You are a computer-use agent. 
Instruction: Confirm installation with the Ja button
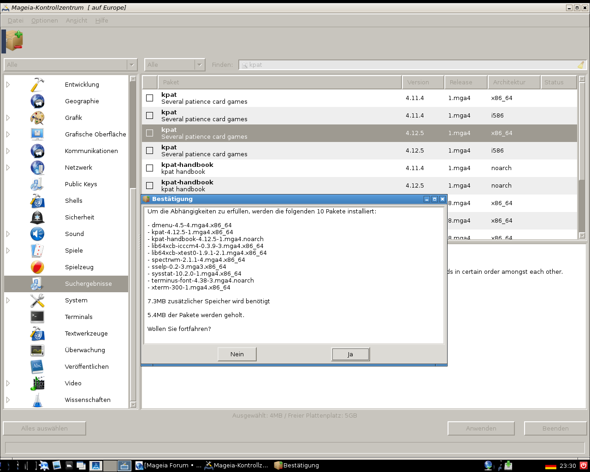click(350, 354)
